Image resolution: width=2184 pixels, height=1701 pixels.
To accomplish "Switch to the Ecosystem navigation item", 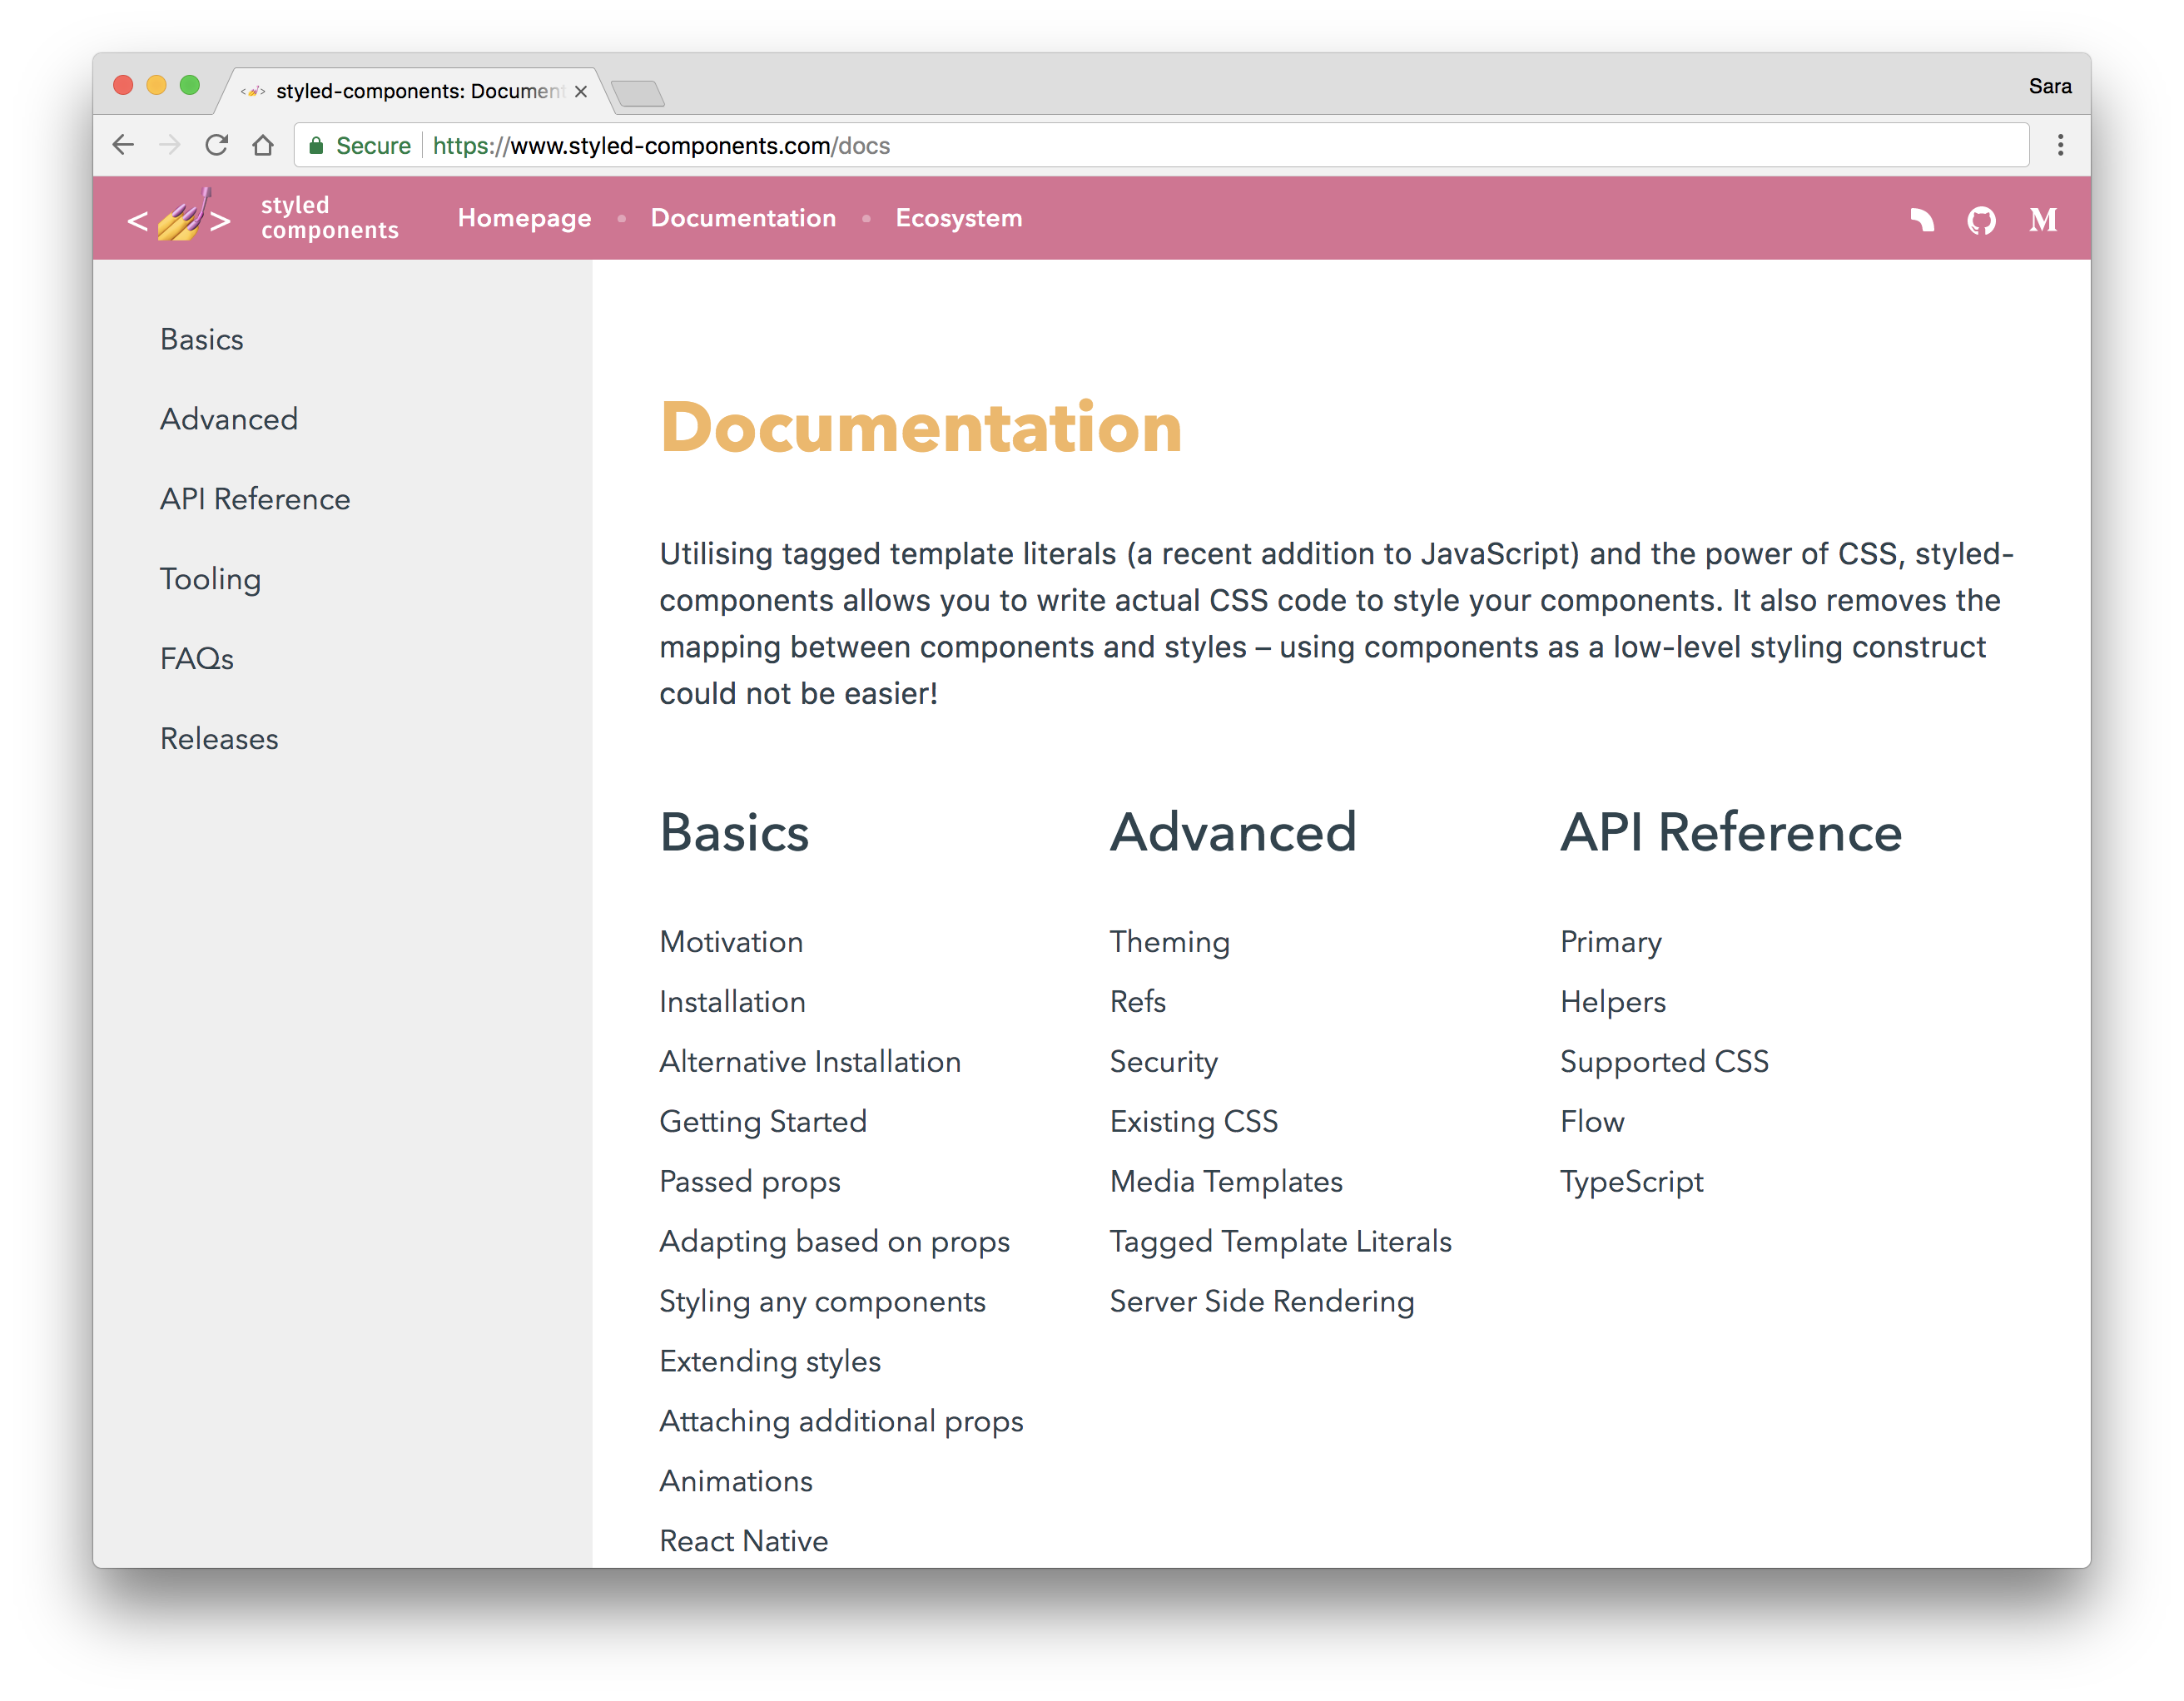I will click(958, 218).
